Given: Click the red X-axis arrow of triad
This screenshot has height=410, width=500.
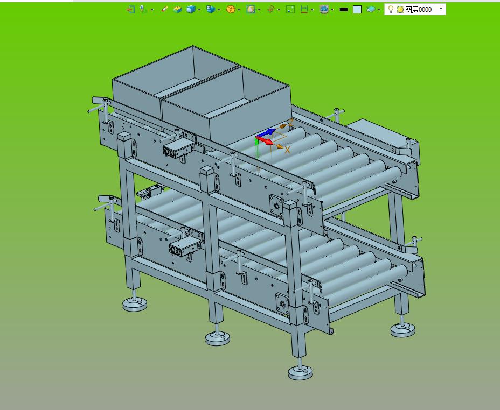Looking at the screenshot, I should 266,140.
